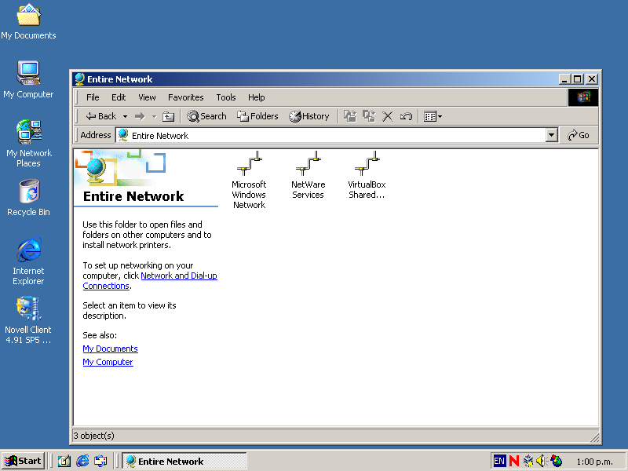The image size is (628, 471).
Task: Click Entire Network taskbar button
Action: pos(184,462)
